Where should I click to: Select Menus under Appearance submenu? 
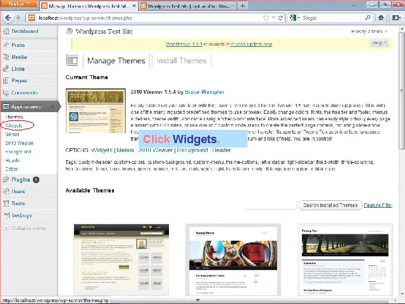tap(12, 134)
